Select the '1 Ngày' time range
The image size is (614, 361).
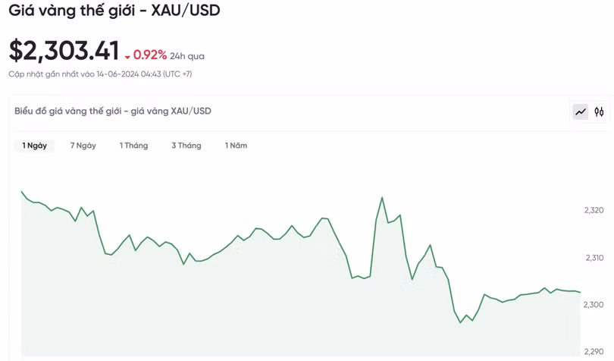point(35,146)
